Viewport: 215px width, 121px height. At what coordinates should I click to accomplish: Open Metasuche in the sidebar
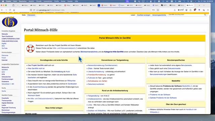(5, 67)
